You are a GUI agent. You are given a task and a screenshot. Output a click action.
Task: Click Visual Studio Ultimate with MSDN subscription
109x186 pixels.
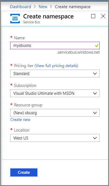pos(55,93)
